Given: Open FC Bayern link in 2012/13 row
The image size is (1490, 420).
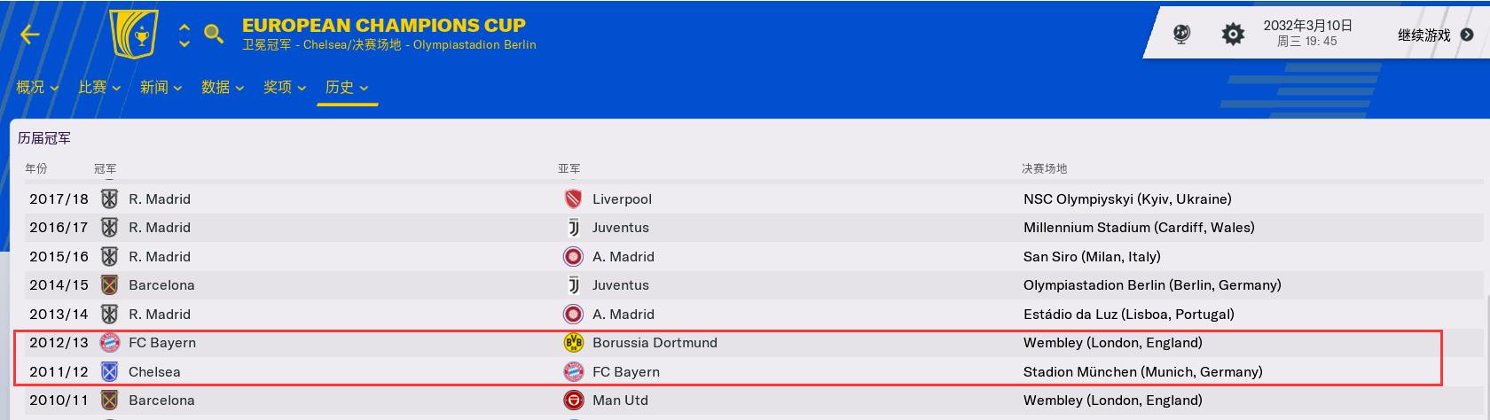Looking at the screenshot, I should pos(162,343).
